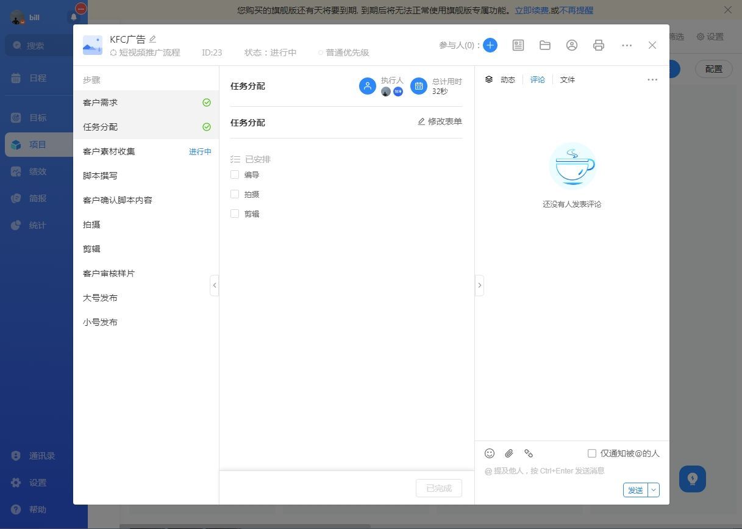Viewport: 742px width, 529px height.
Task: Click the 已完成 button
Action: point(439,488)
